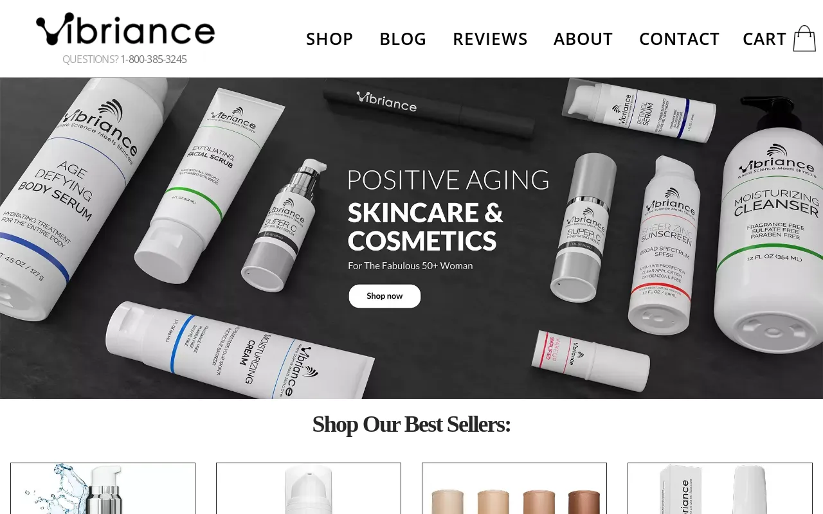This screenshot has height=514, width=823.
Task: Open the fourth best seller boxed product
Action: 720,488
